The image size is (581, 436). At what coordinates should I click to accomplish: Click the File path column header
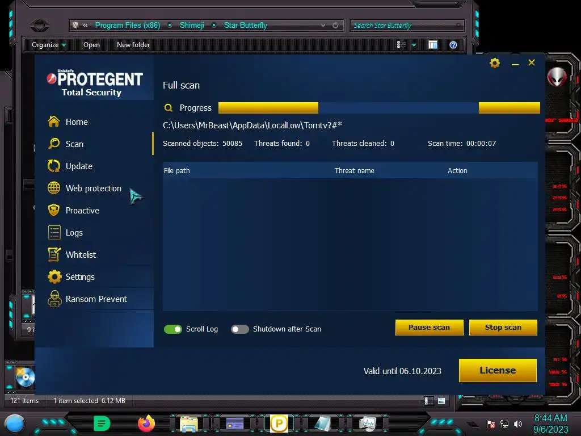[177, 170]
